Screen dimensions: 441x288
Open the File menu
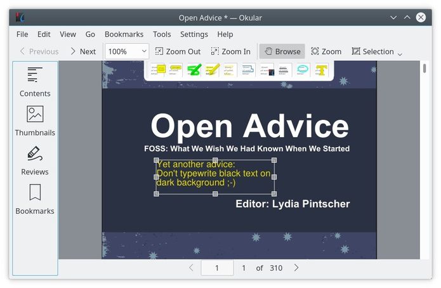pyautogui.click(x=22, y=34)
